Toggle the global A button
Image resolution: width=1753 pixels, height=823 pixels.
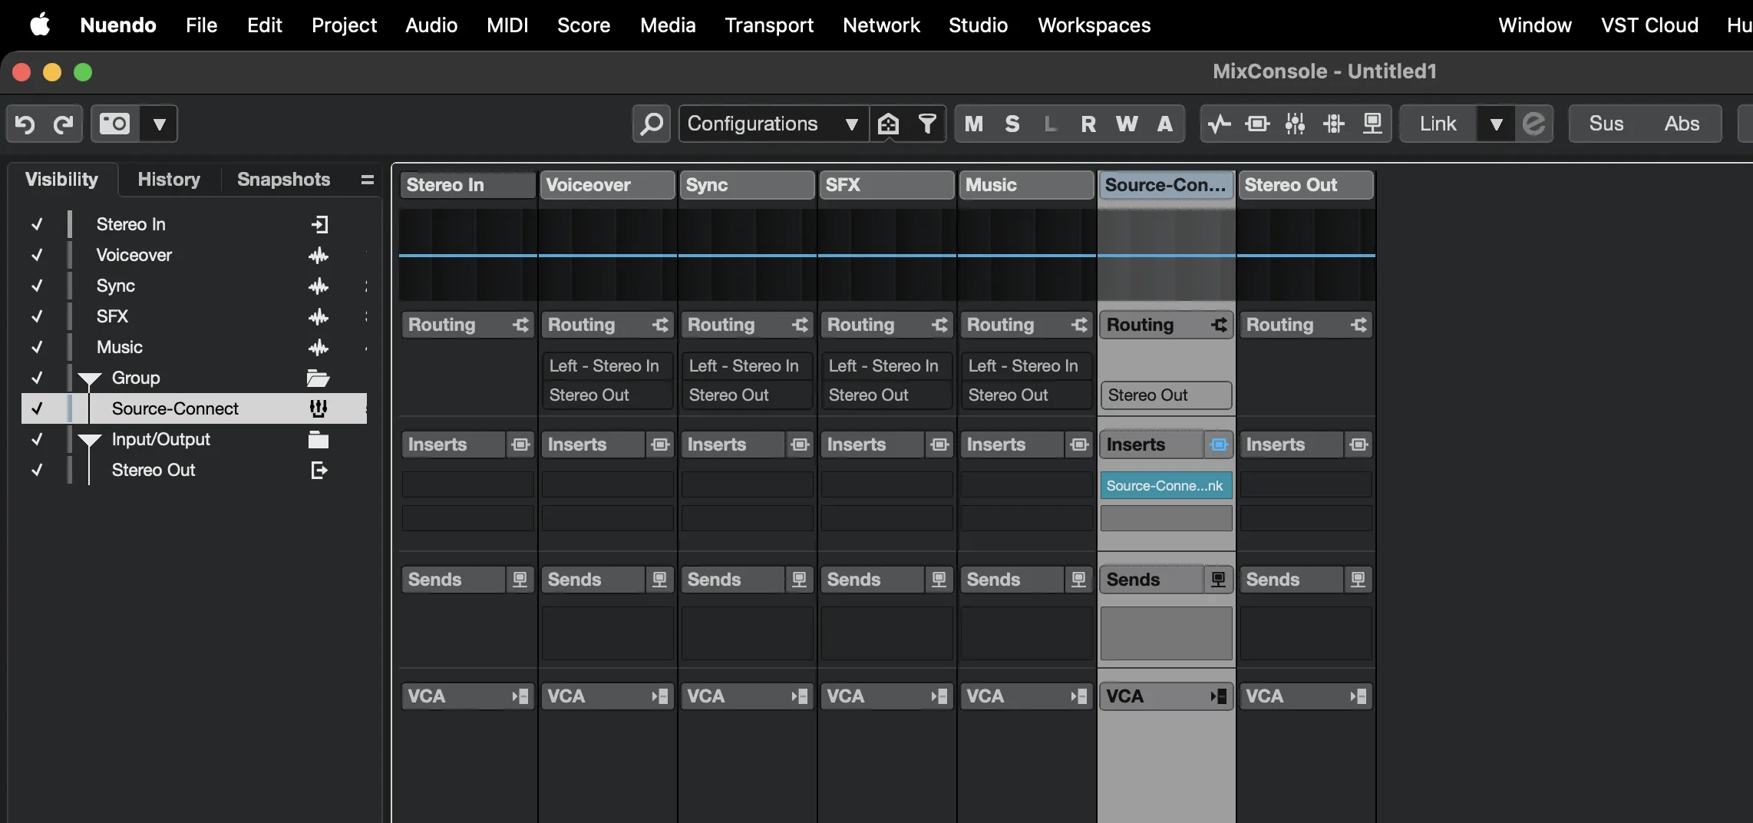tap(1165, 124)
